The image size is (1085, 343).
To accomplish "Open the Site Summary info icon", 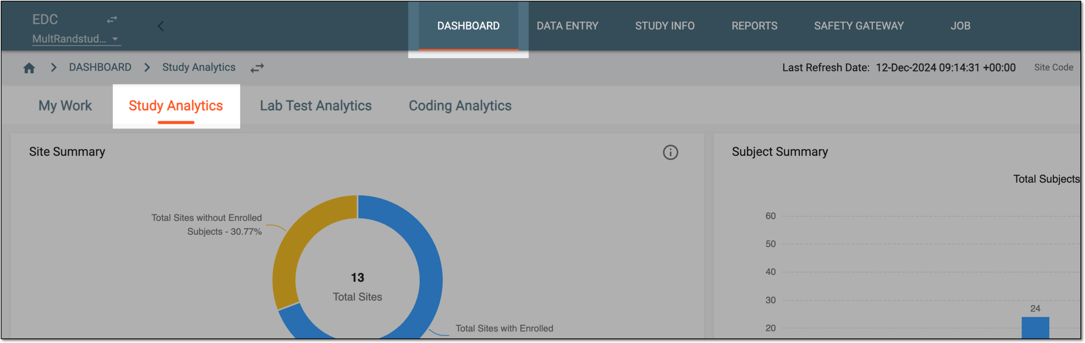I will [671, 152].
